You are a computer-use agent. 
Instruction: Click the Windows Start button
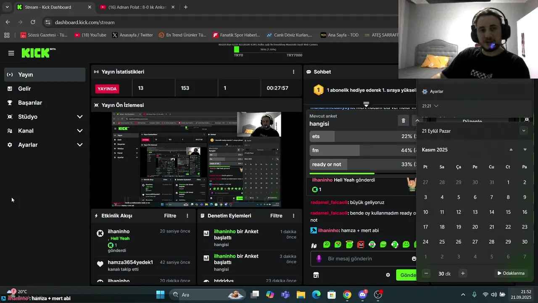(x=160, y=295)
